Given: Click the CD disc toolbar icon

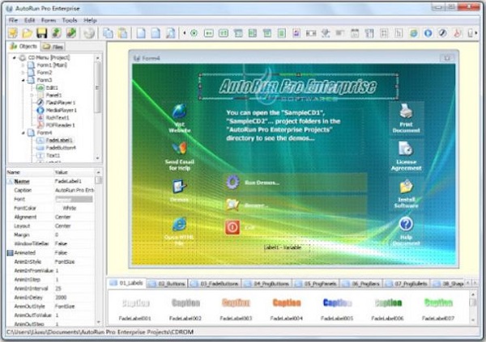Looking at the screenshot, I should tap(89, 33).
